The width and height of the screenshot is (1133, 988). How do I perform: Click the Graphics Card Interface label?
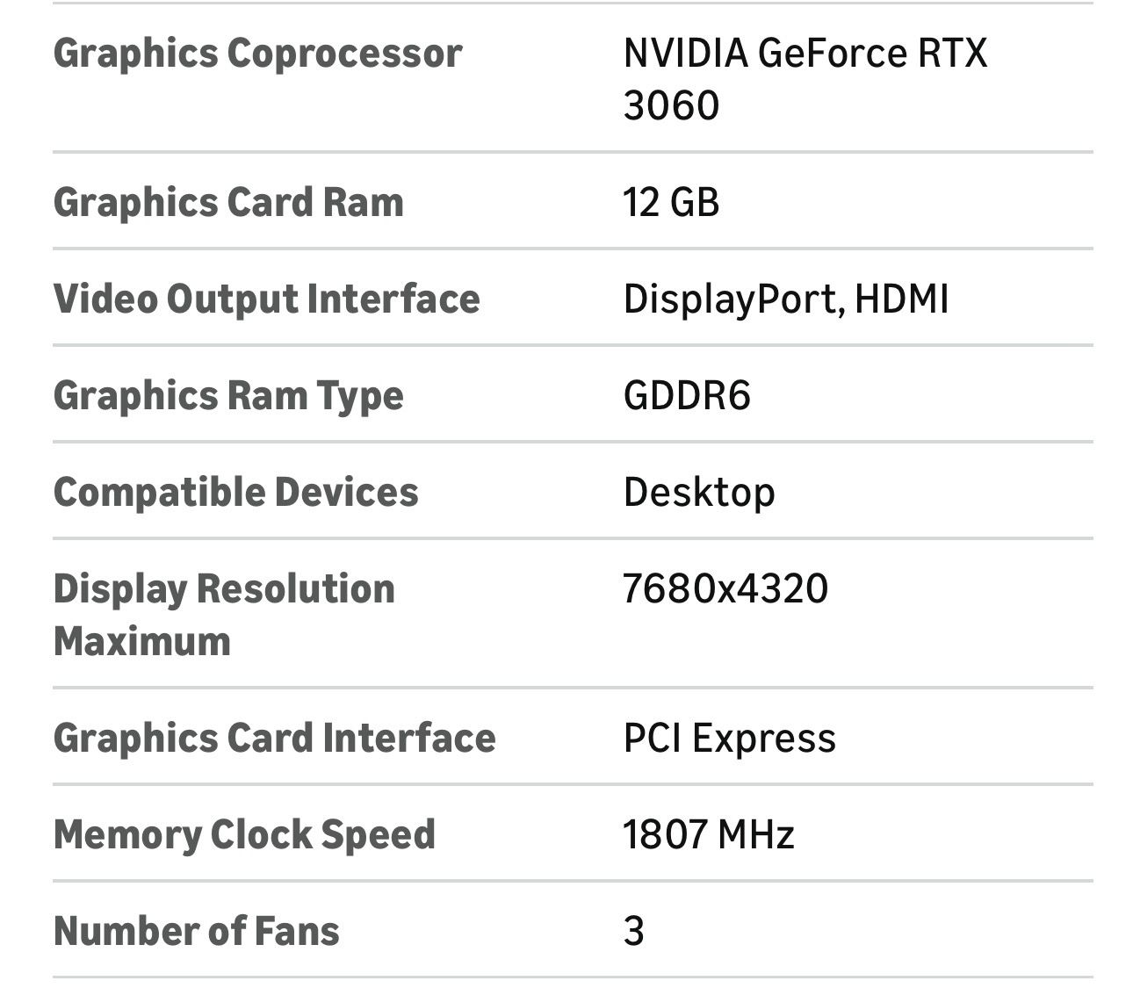[274, 739]
